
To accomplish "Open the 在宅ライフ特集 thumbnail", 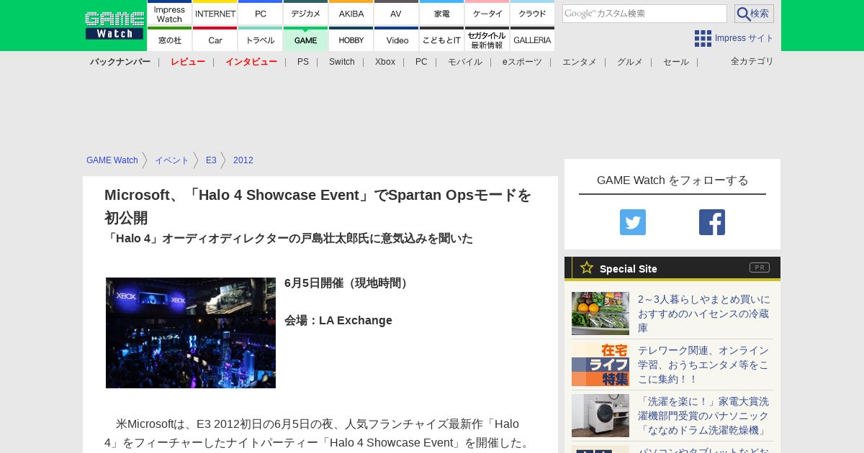I will [600, 365].
